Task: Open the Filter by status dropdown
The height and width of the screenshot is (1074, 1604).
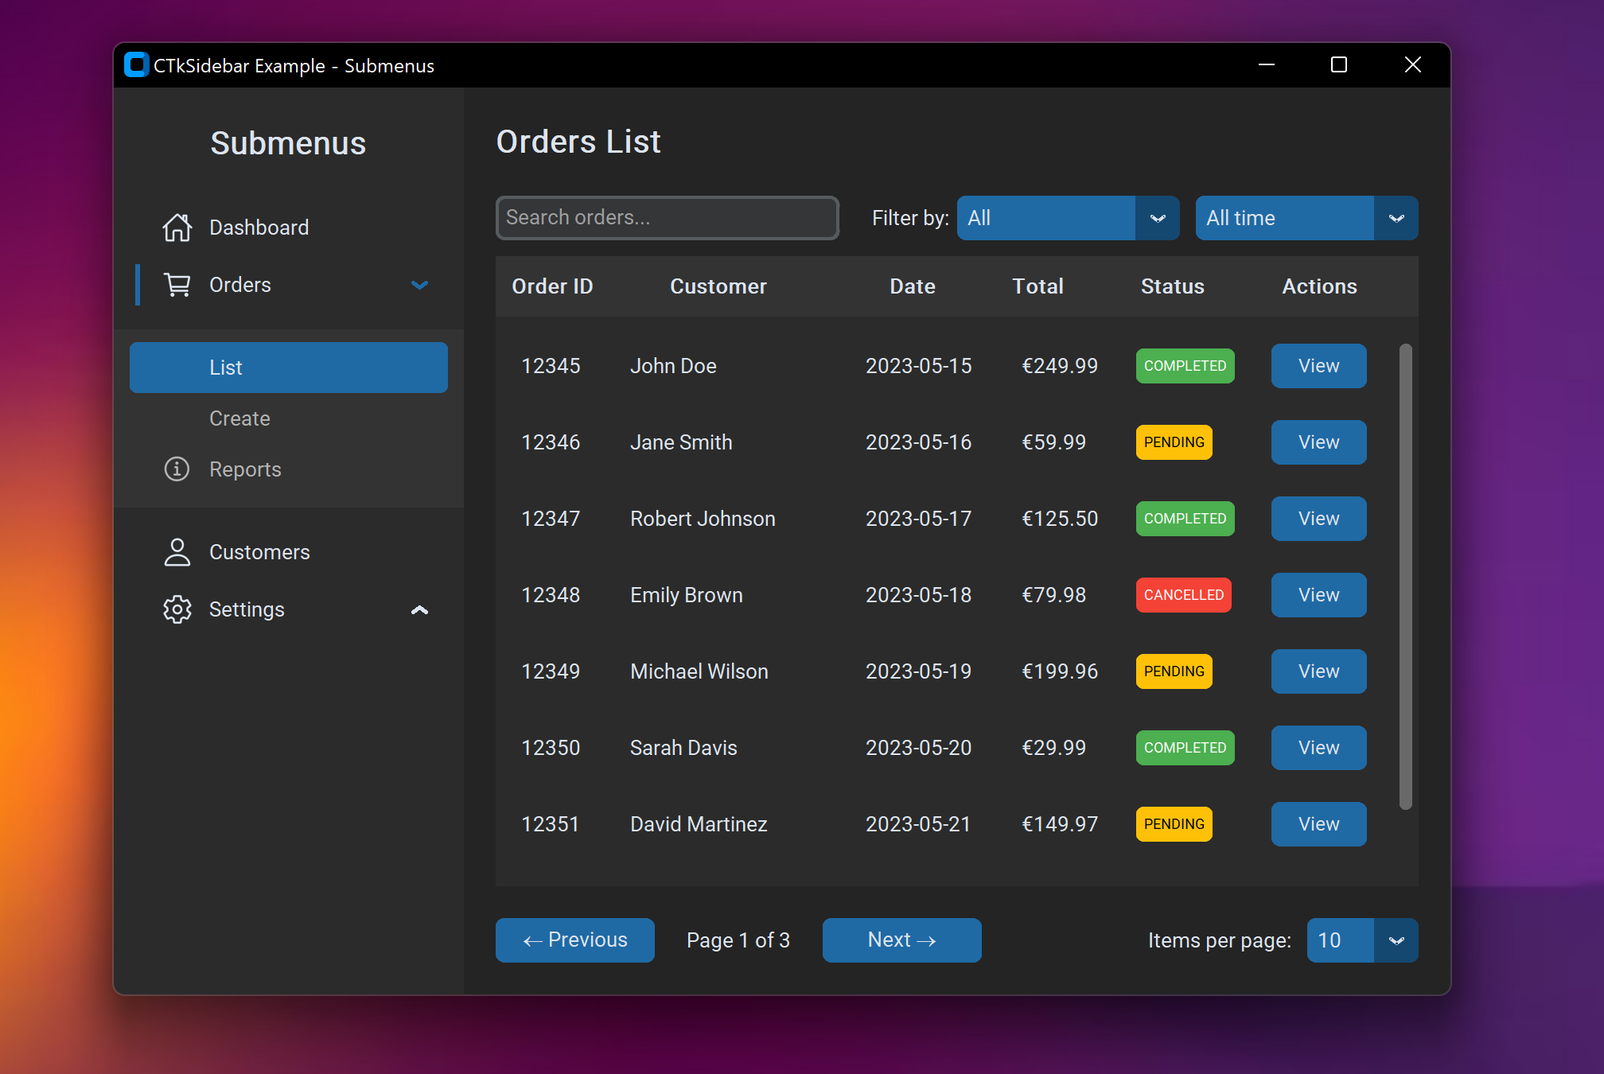Action: [1068, 218]
